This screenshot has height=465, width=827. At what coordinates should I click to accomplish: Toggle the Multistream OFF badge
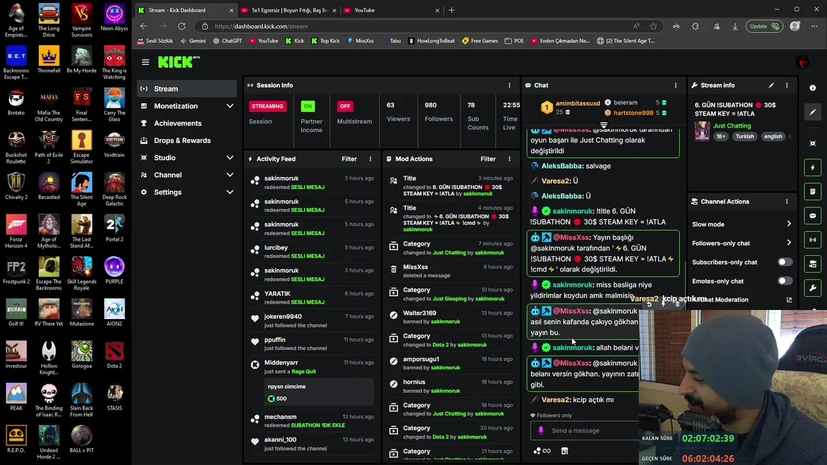(345, 106)
